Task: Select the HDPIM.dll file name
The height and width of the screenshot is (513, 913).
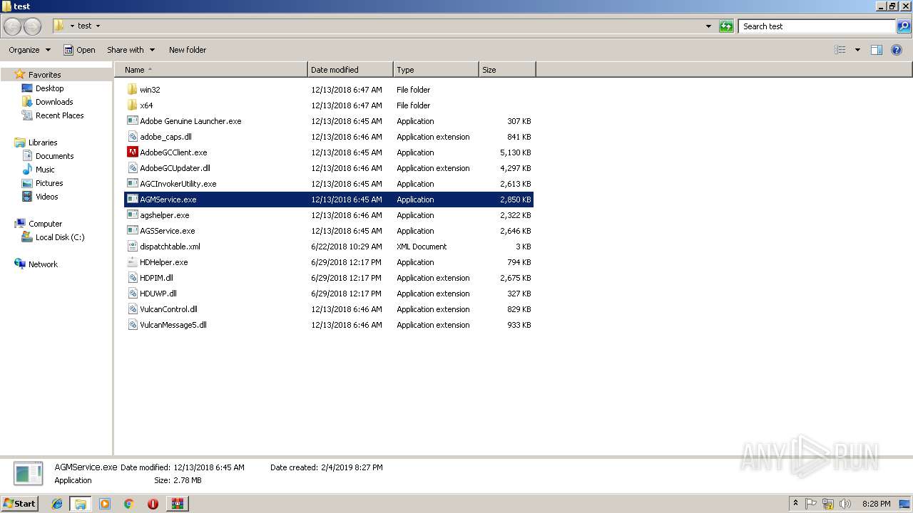Action: point(156,278)
